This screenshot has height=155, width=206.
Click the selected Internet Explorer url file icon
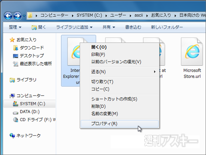coord(74,52)
